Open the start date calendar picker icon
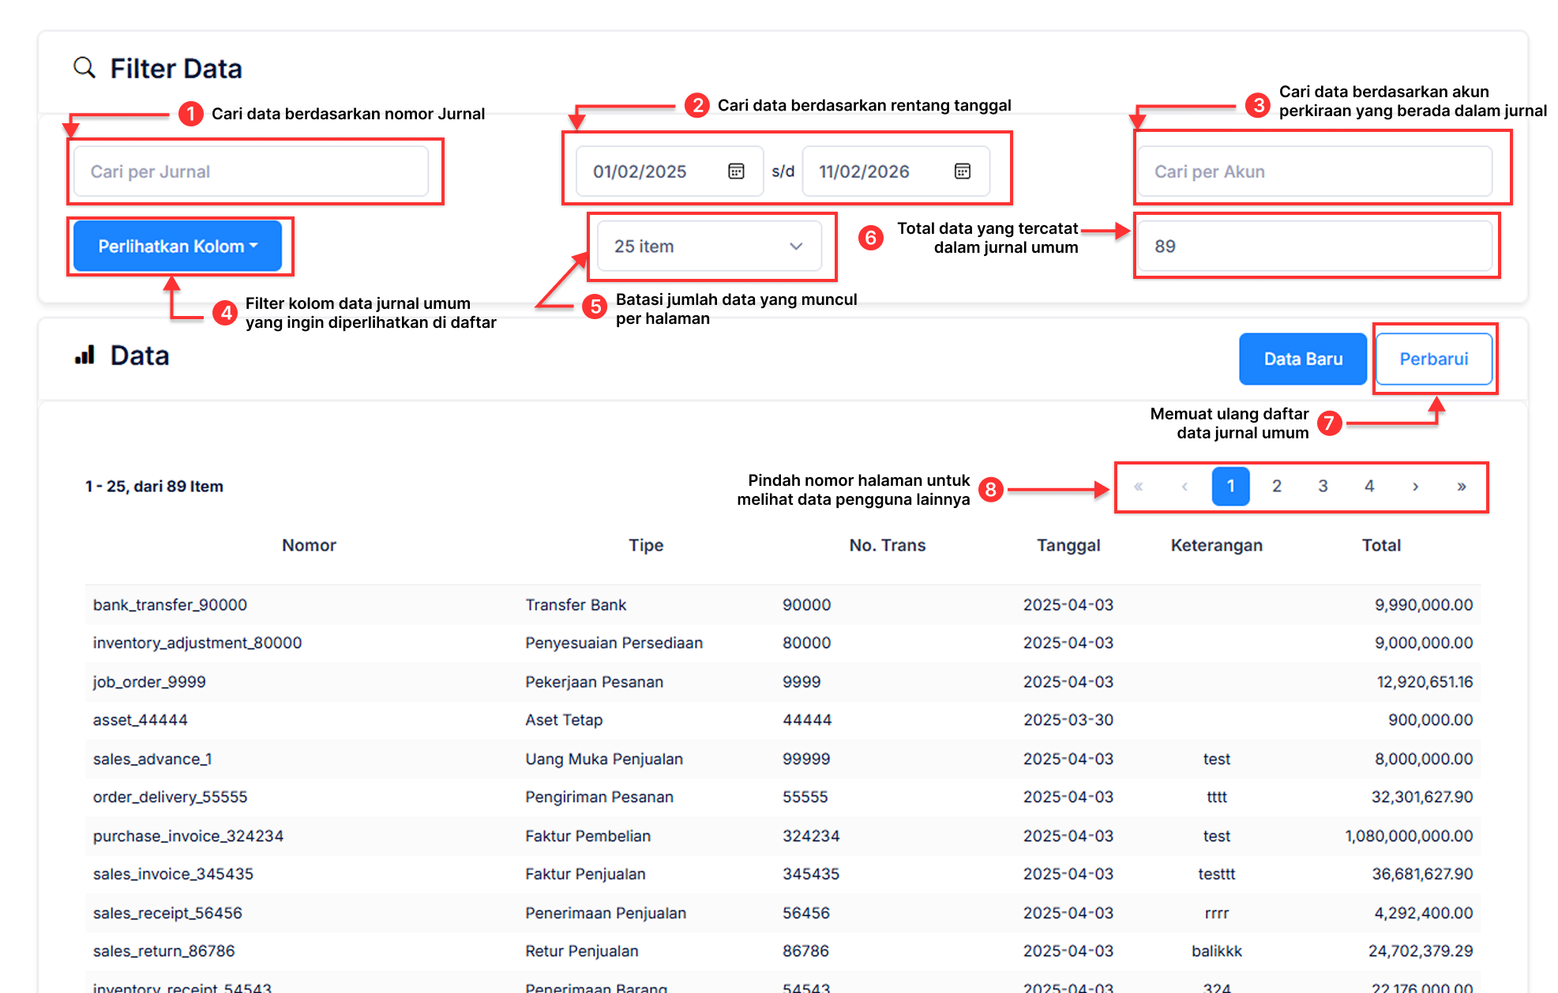The image size is (1558, 993). [x=735, y=171]
